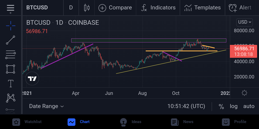Viewport: 259px width, 129px height.
Task: Toggle percent scale mode
Action: [x=221, y=106]
